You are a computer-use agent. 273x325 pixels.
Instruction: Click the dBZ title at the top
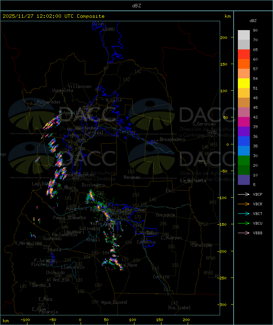[x=137, y=5]
